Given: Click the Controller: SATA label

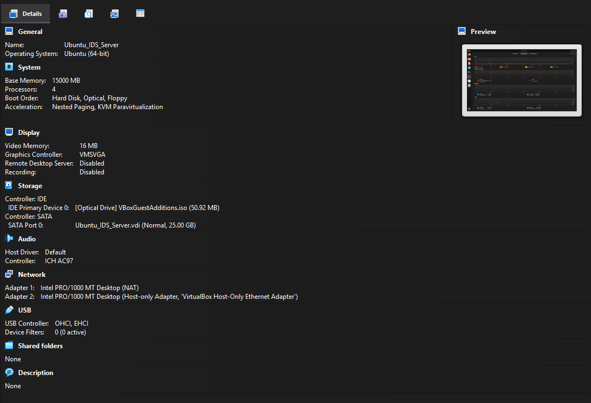Looking at the screenshot, I should 29,217.
